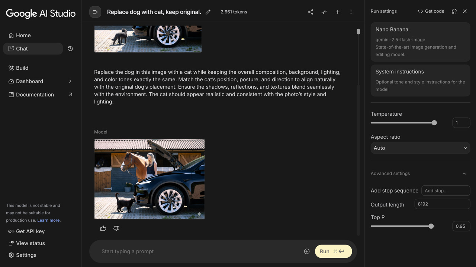Go to Home in sidebar

(23, 35)
